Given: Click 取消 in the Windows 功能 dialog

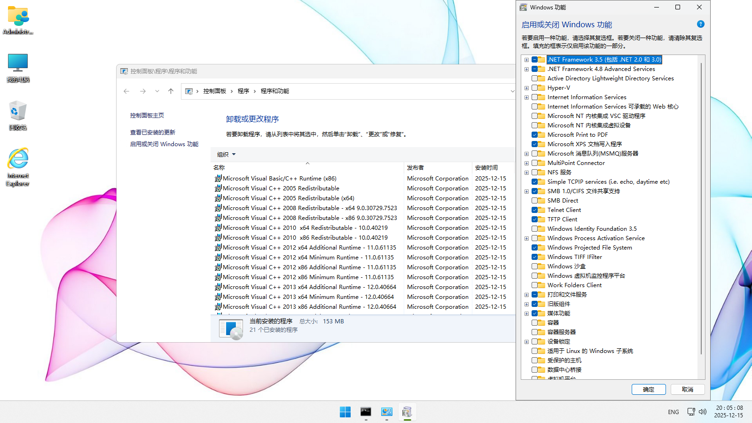Looking at the screenshot, I should tap(688, 389).
